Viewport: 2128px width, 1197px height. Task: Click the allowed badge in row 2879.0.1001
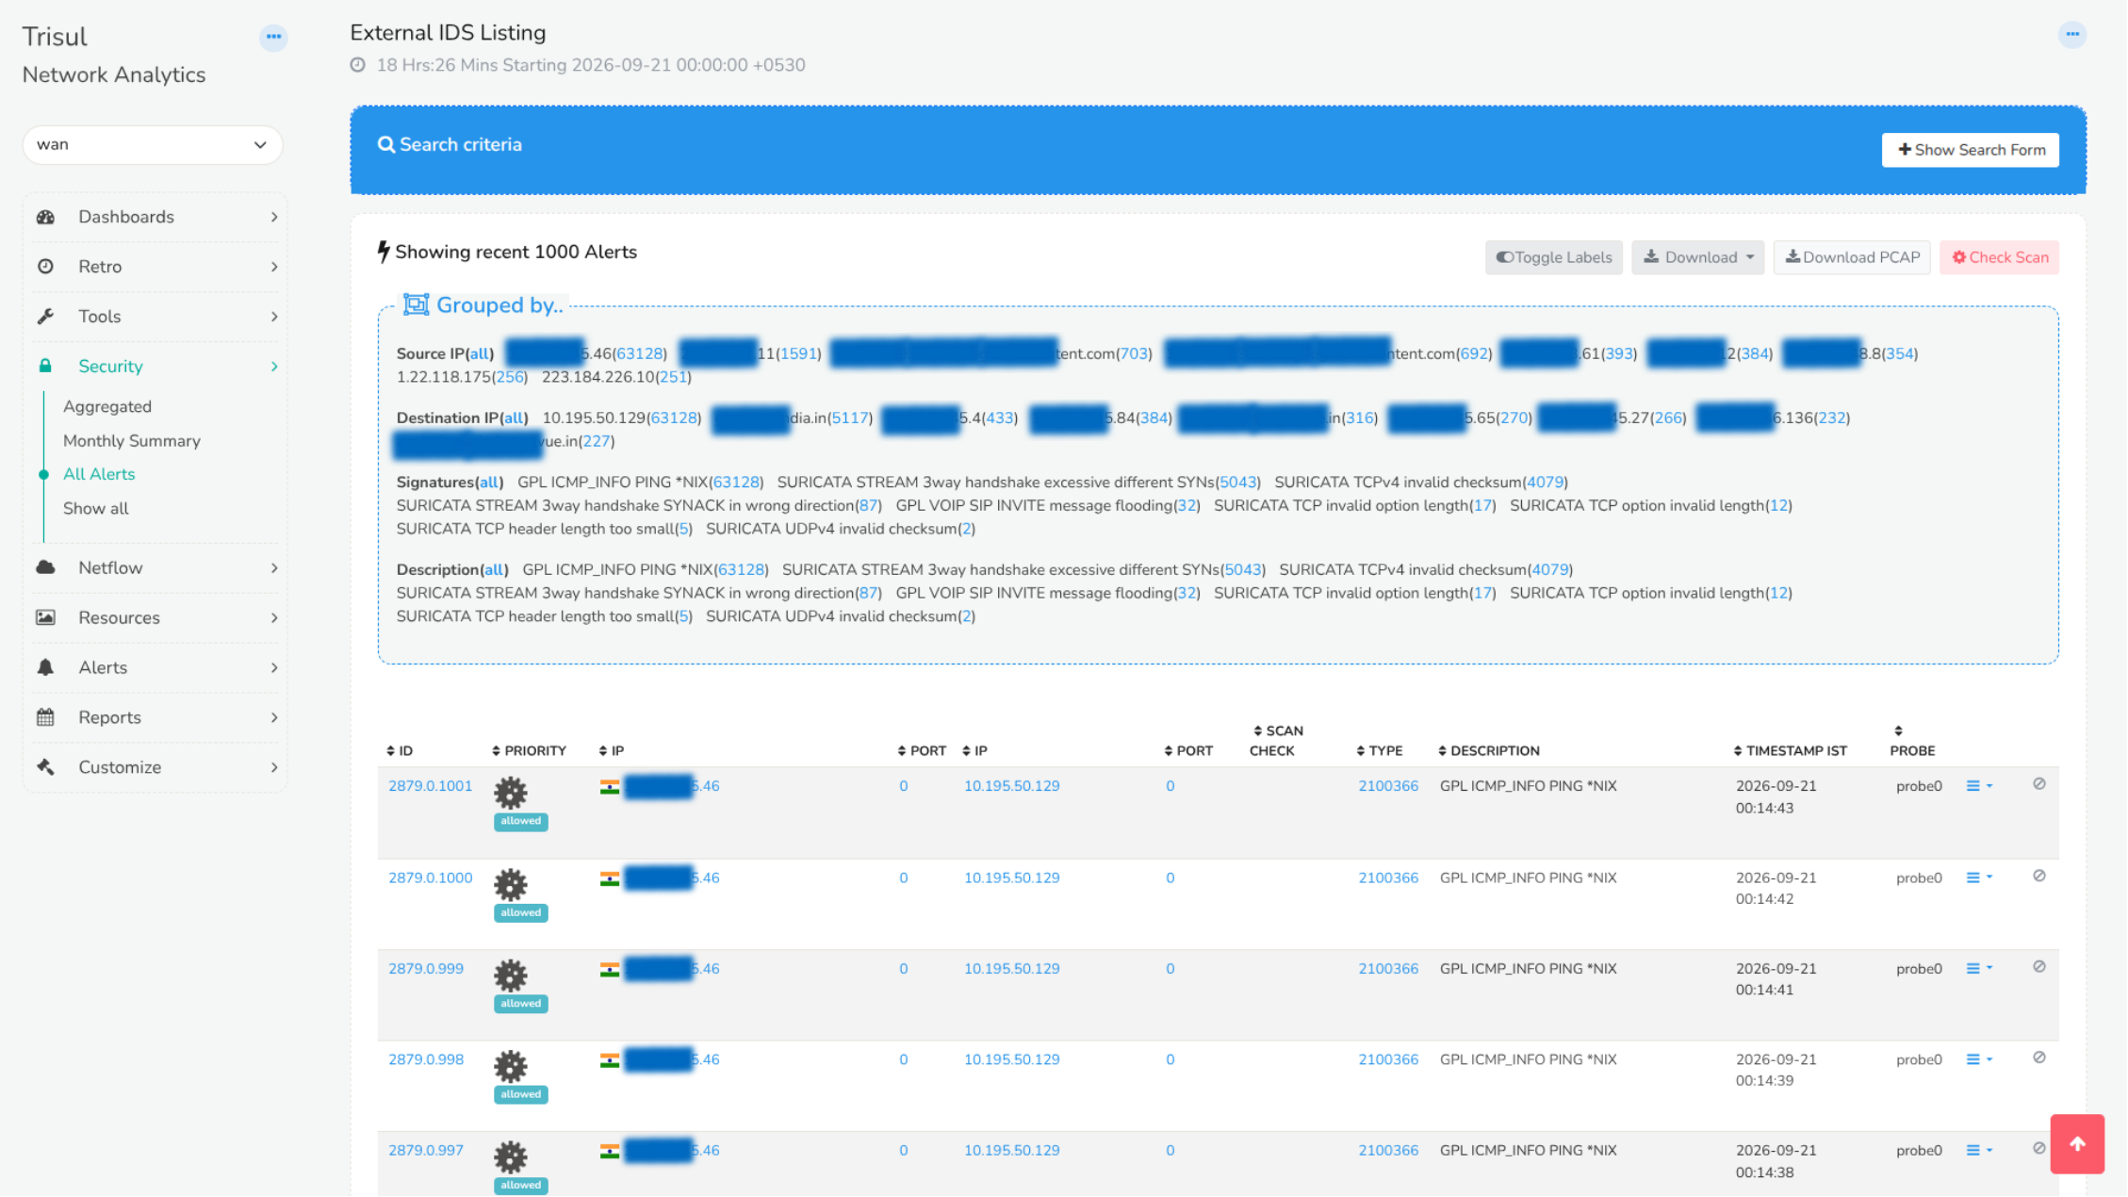(x=520, y=821)
